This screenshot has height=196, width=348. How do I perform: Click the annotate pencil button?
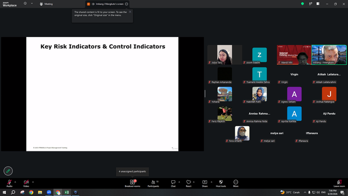point(8,171)
